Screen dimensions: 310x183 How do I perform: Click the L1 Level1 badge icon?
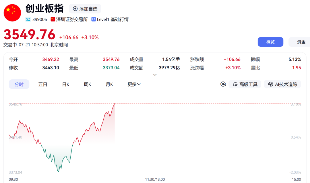[94, 19]
